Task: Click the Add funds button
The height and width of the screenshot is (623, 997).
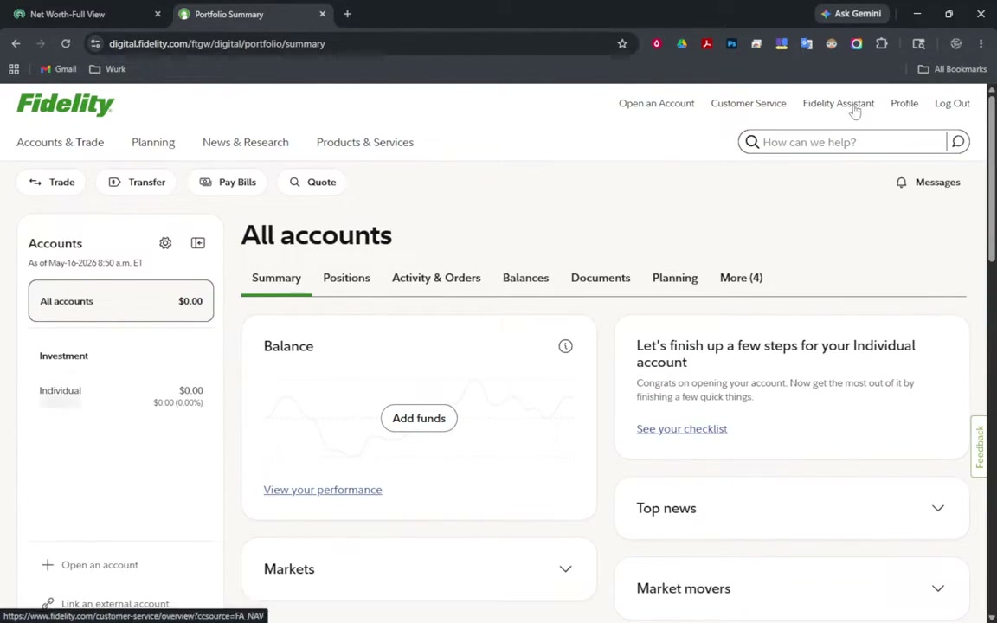Action: pyautogui.click(x=419, y=418)
